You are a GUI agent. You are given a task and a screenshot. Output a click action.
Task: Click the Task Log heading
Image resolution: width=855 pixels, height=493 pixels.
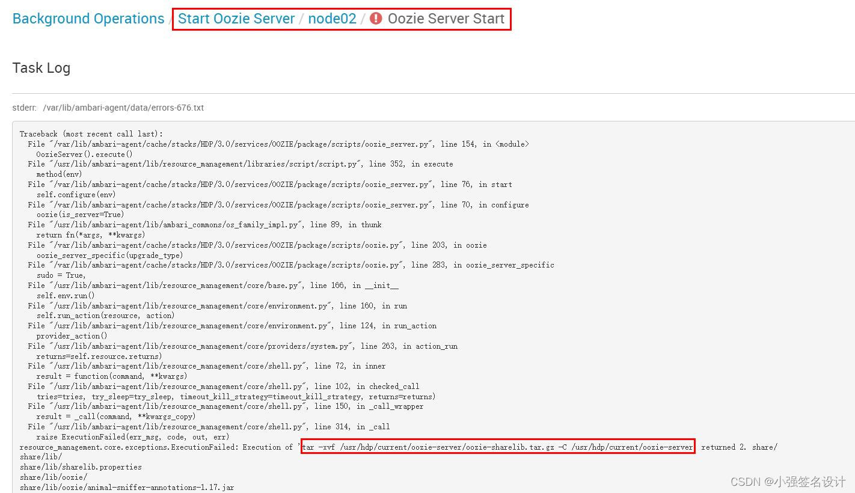tap(41, 68)
